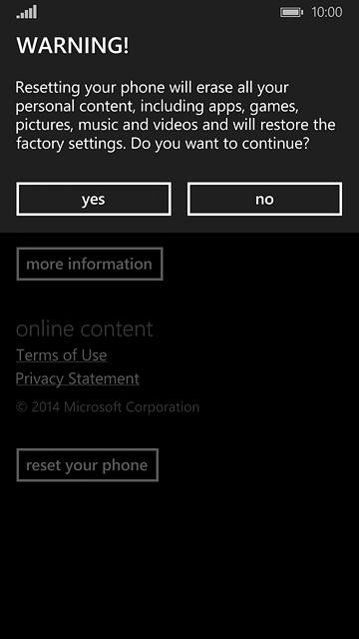Tap the signal strength bars icon
The height and width of the screenshot is (639, 359).
(27, 12)
